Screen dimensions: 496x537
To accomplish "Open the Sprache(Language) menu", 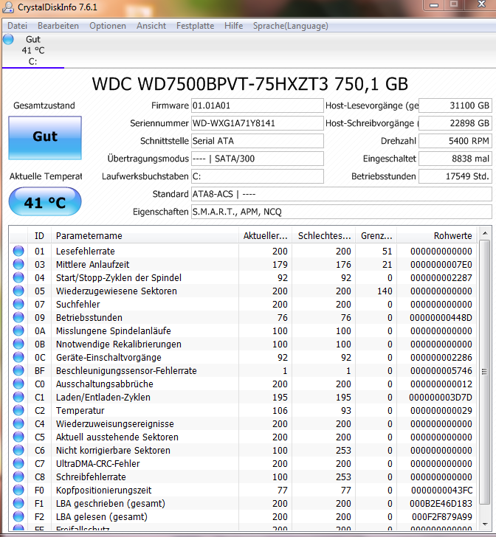I will point(291,26).
